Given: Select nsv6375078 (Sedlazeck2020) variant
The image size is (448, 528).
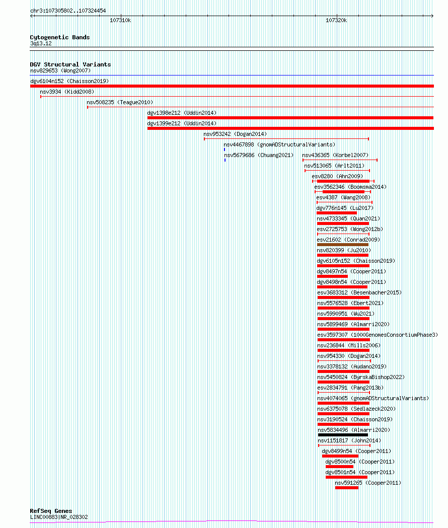Looking at the screenshot, I should [356, 409].
